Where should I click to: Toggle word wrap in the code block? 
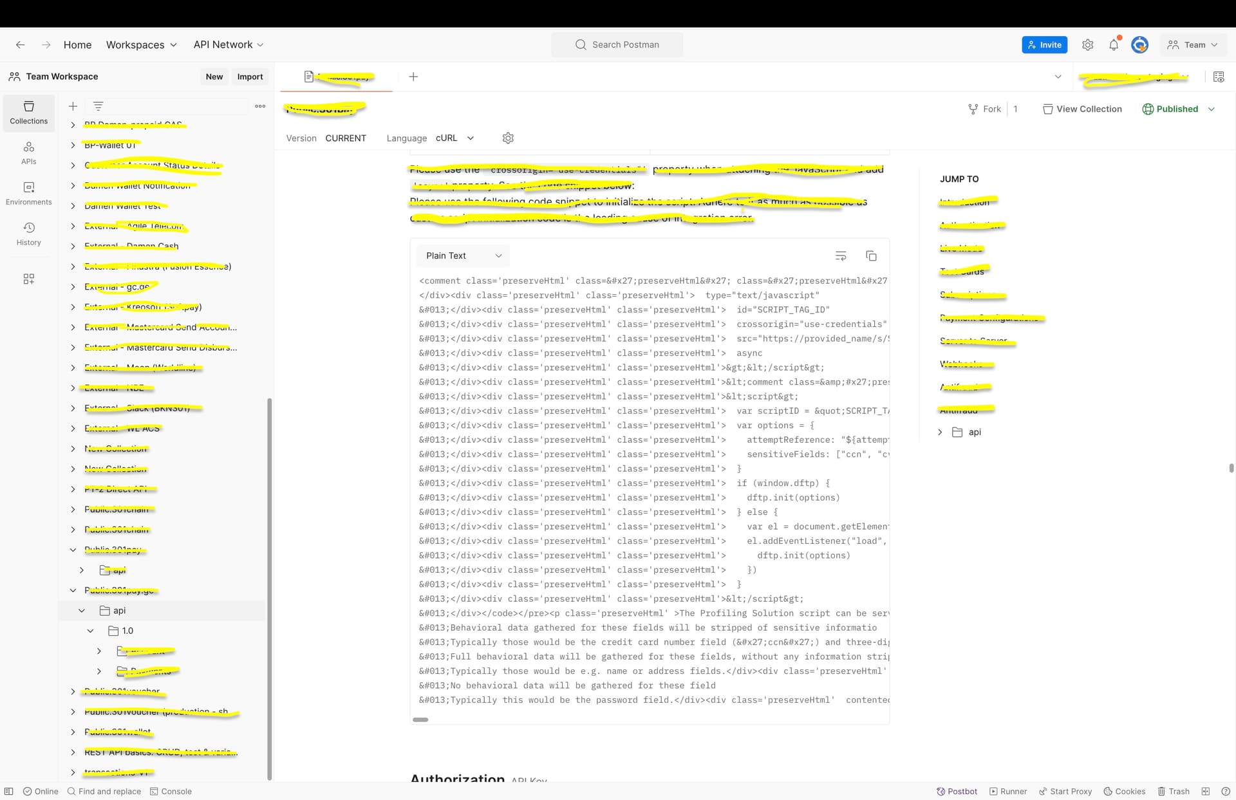click(x=841, y=256)
